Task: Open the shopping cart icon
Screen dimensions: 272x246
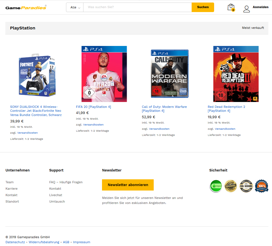Action: 231,8
